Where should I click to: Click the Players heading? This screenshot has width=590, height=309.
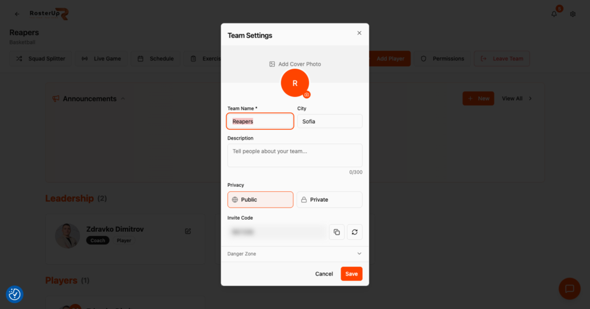click(x=61, y=280)
